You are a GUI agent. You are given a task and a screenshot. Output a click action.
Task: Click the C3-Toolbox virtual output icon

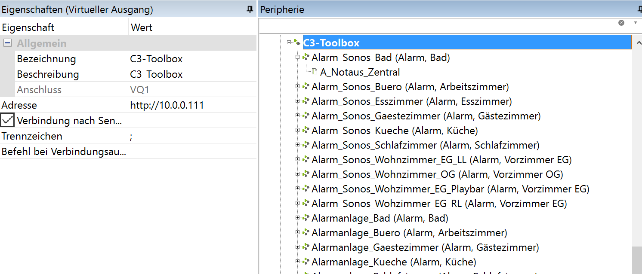297,43
